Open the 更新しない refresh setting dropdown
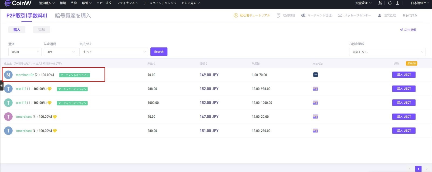The image size is (432, 172). point(387,52)
